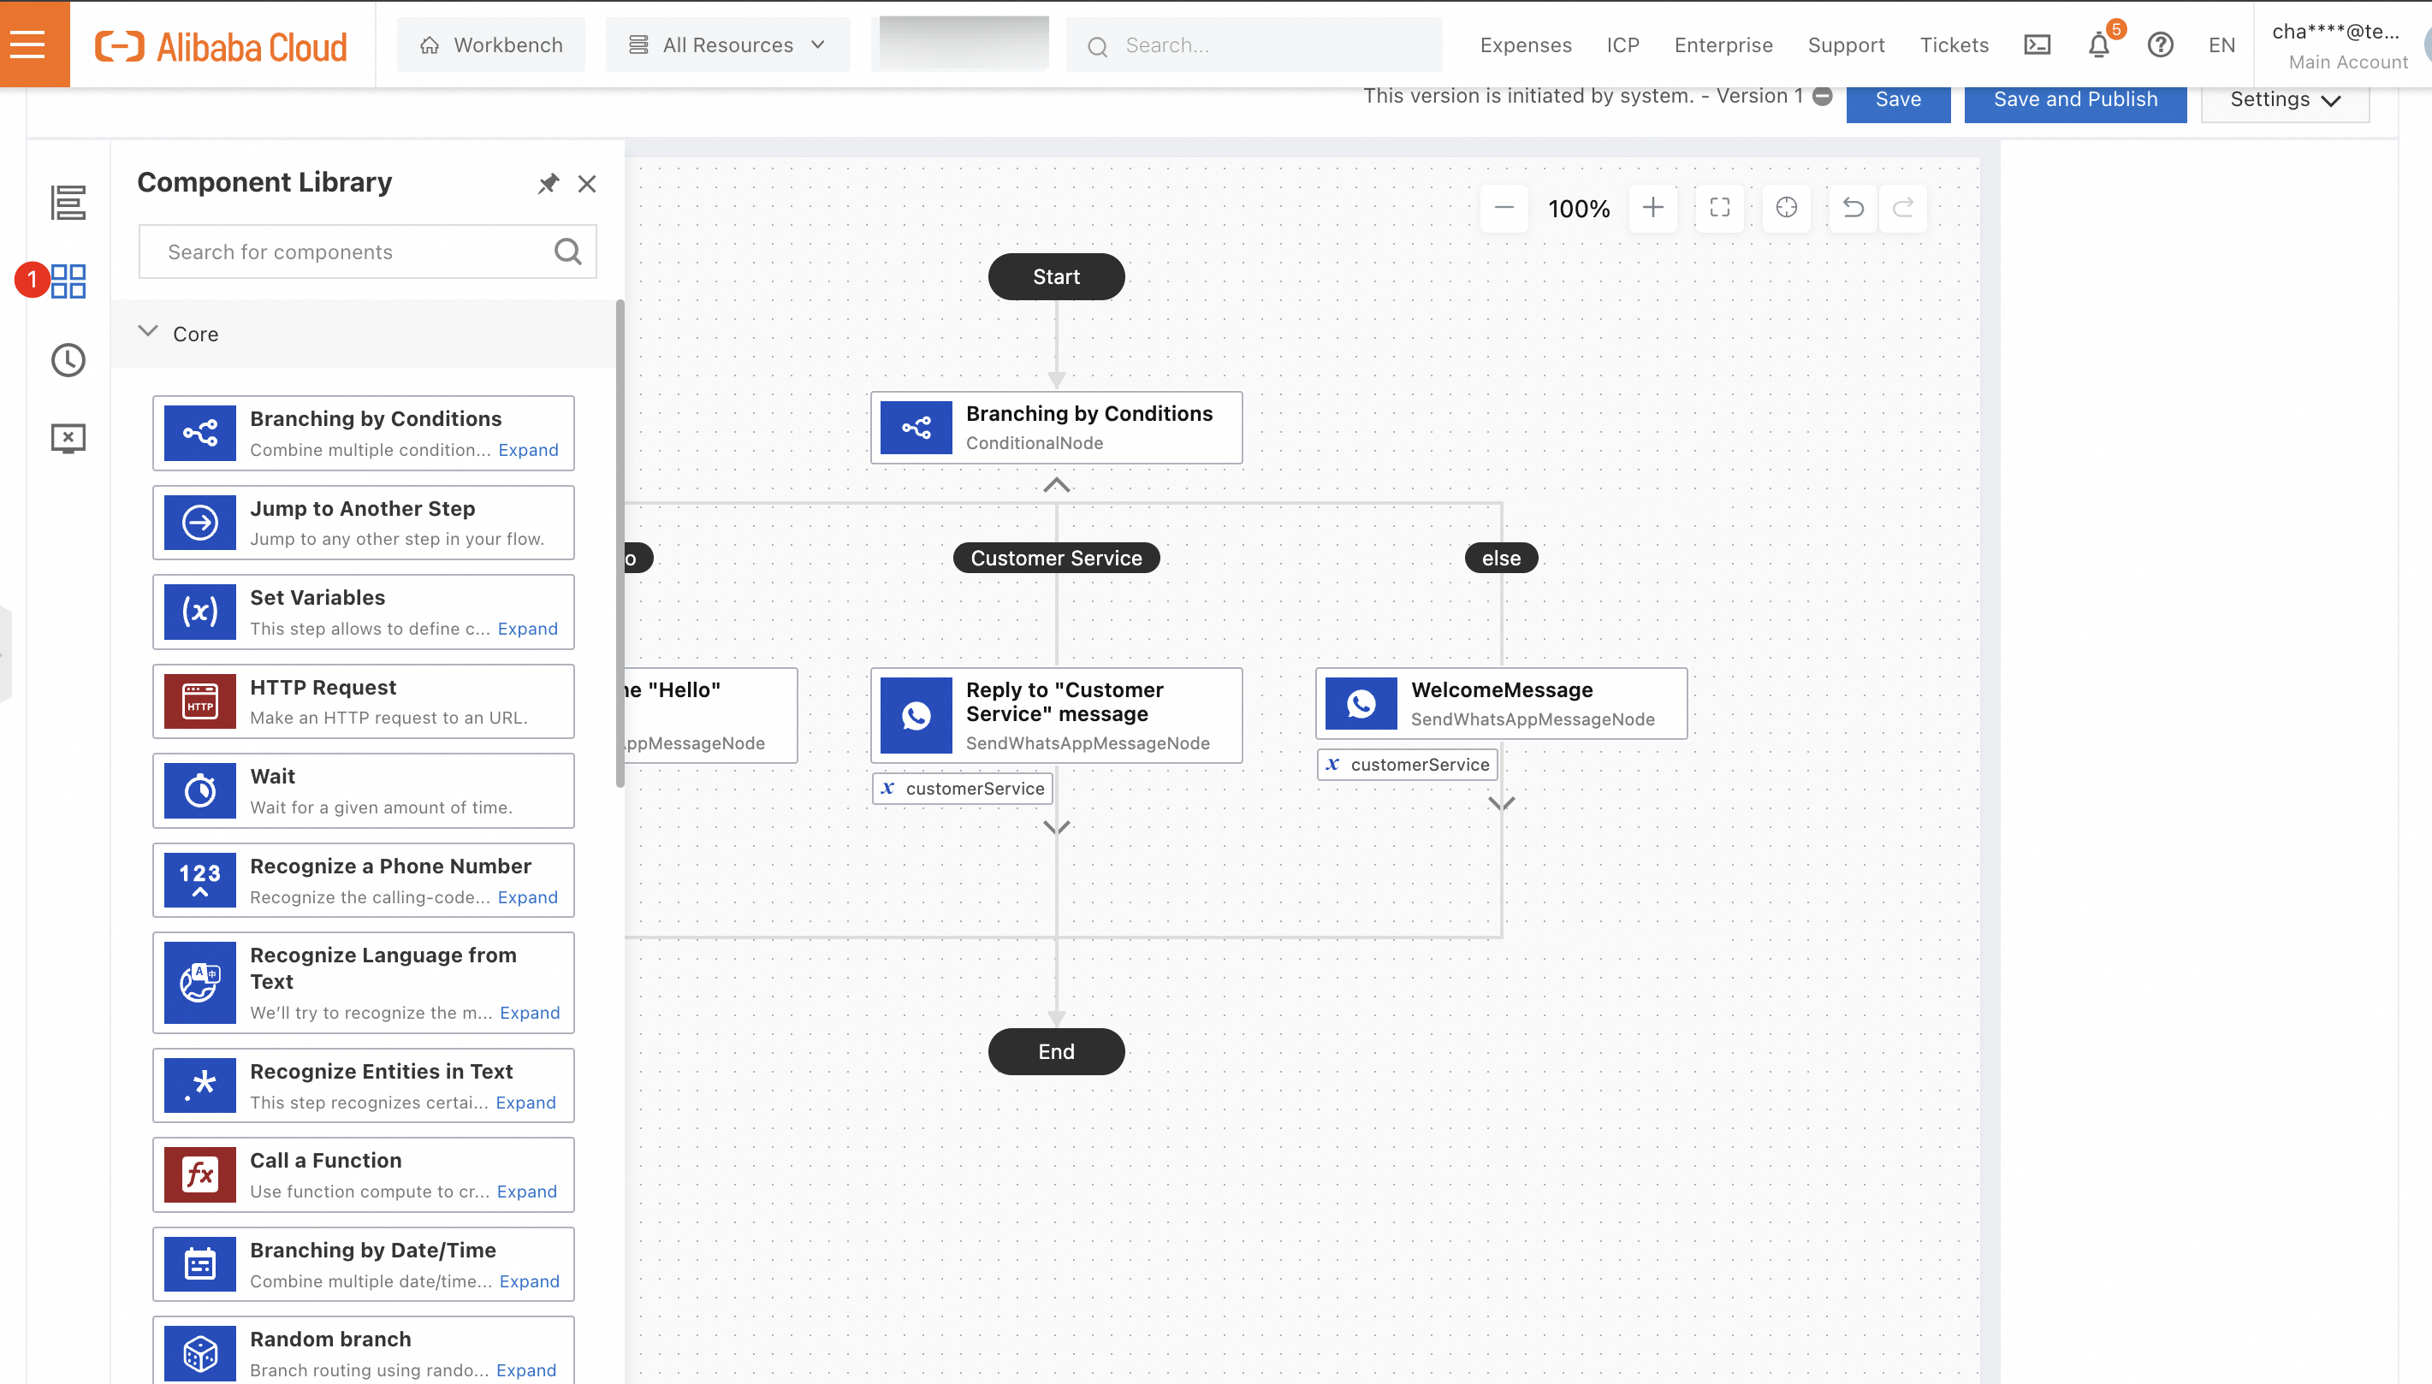Click the Save and Publish button

tap(2074, 100)
